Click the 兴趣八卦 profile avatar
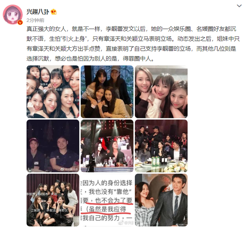 point(13,15)
